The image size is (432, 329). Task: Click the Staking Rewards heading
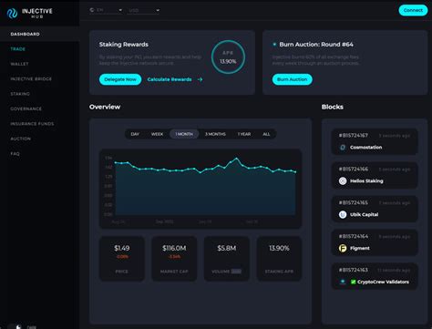124,45
